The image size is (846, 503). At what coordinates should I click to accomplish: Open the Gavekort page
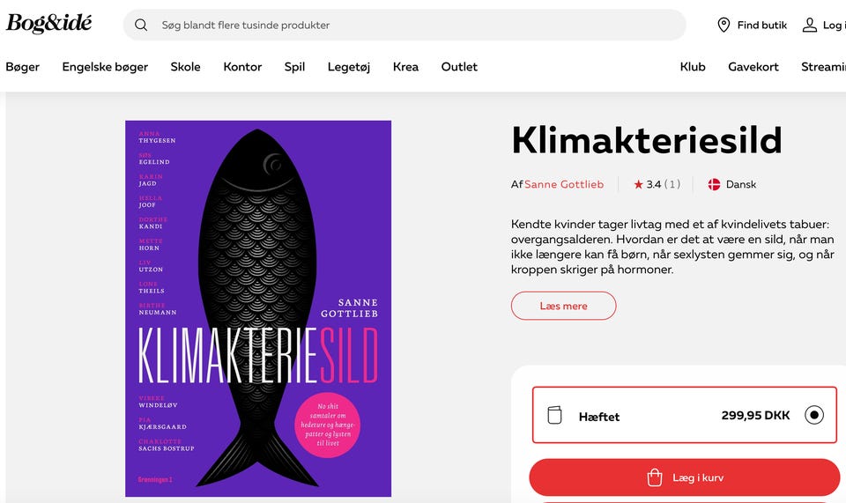coord(753,67)
